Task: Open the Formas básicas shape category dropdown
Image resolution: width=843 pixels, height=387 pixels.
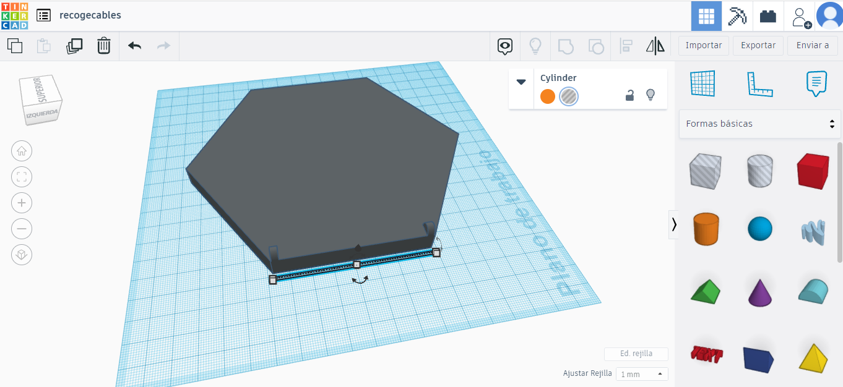Action: coord(759,124)
